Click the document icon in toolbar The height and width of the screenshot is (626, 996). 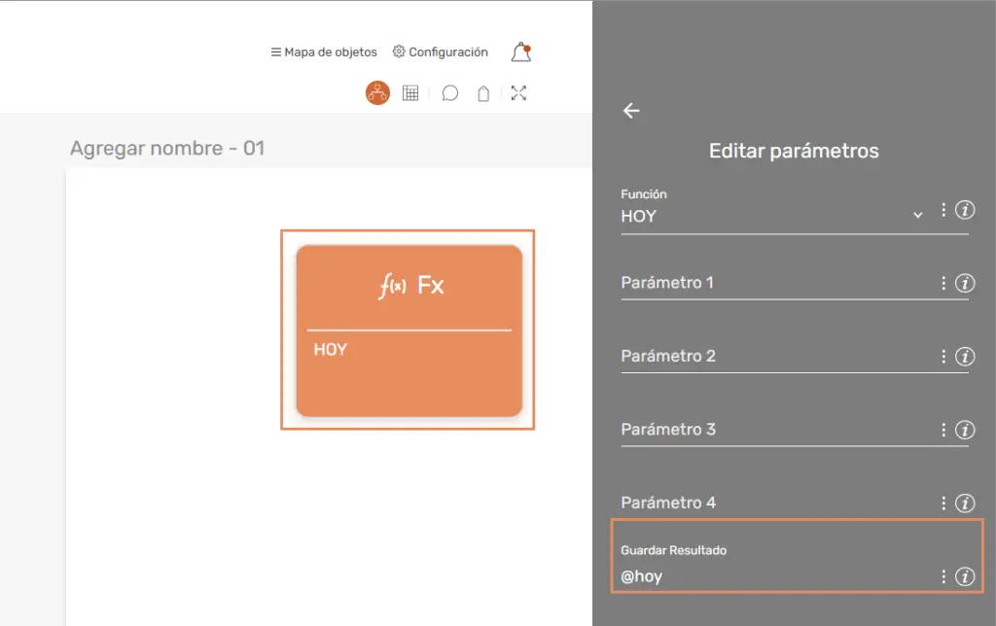482,93
